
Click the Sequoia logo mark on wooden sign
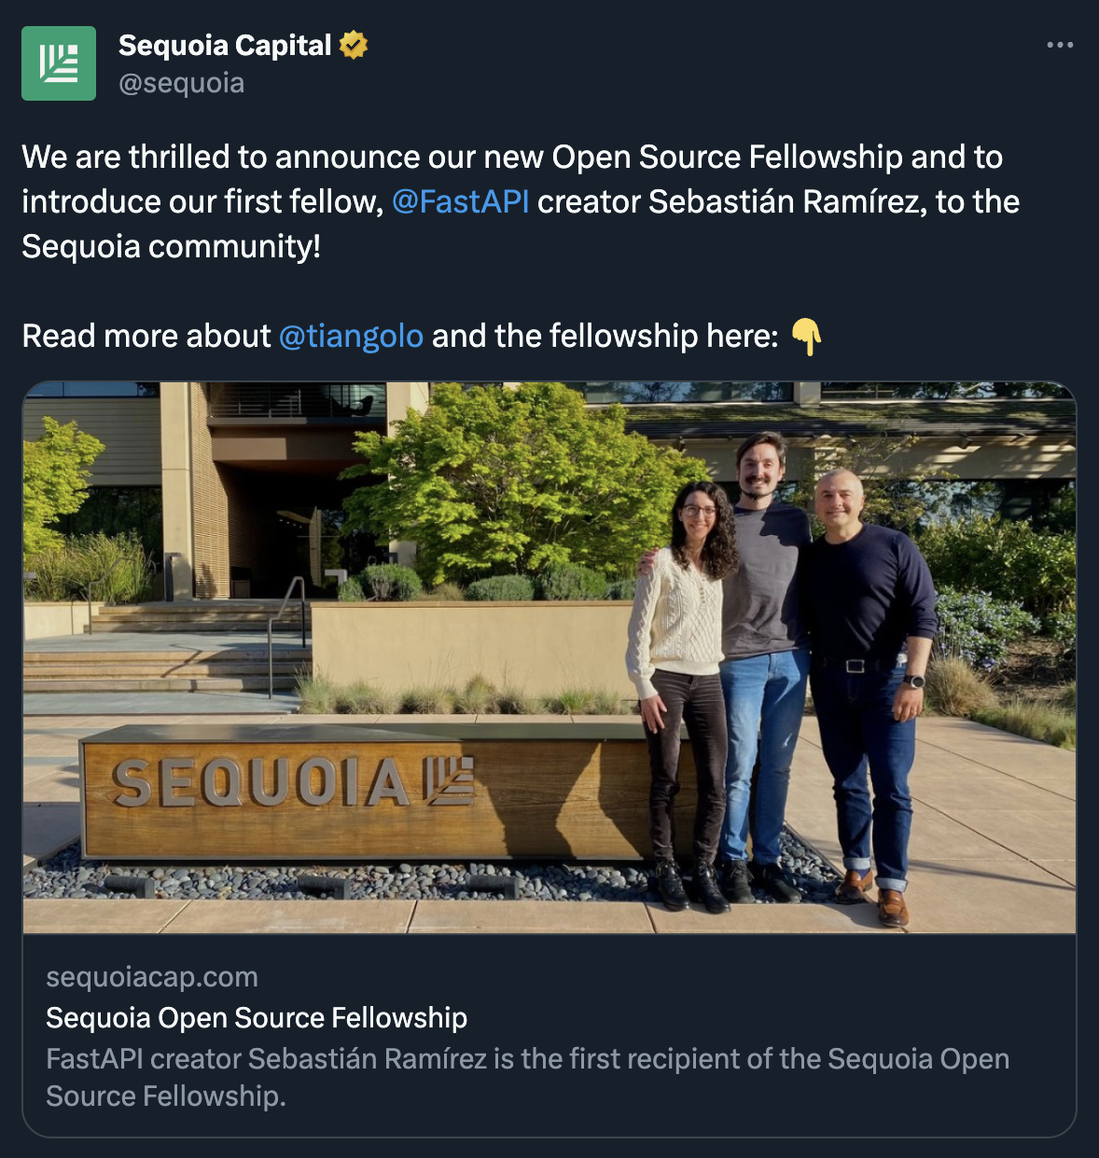pos(449,780)
